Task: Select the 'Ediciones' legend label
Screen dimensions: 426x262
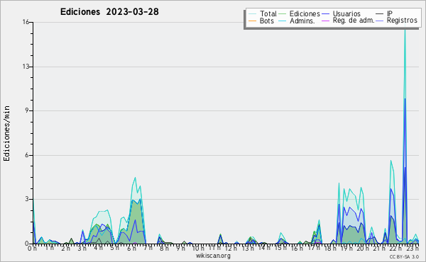Action: [x=305, y=13]
